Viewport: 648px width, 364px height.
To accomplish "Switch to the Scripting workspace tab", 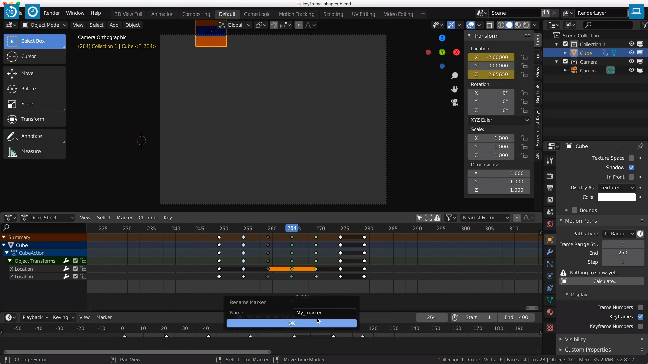I will click(x=333, y=14).
